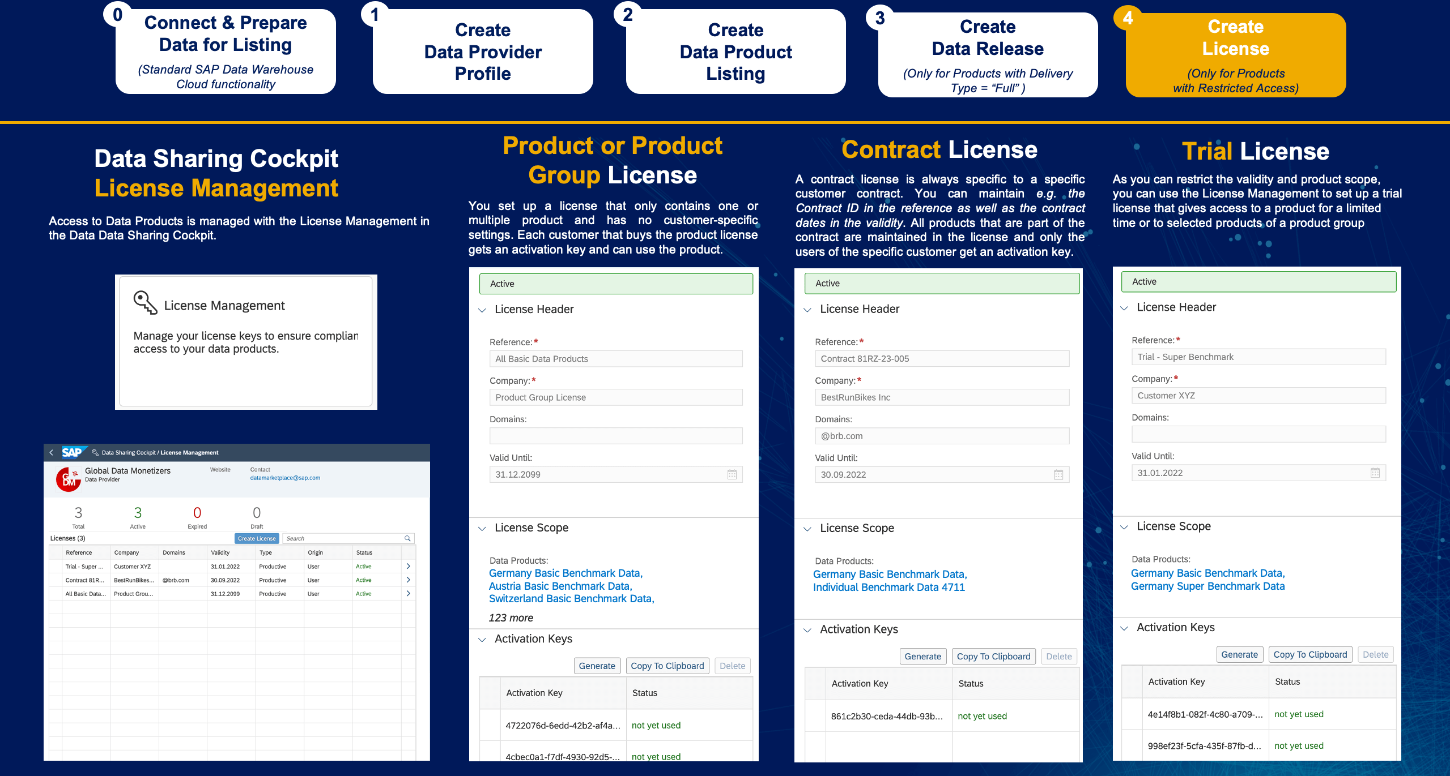Click BestRunBikes cell in Licenses table
The width and height of the screenshot is (1450, 776).
coord(134,580)
